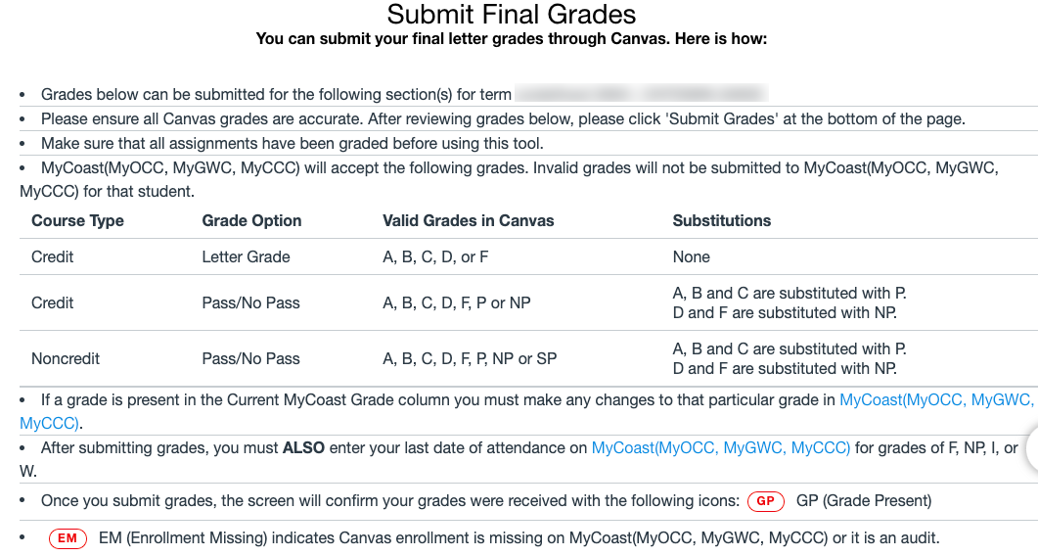
Task: Click the Valid Grades in Canvas header
Action: 468,220
